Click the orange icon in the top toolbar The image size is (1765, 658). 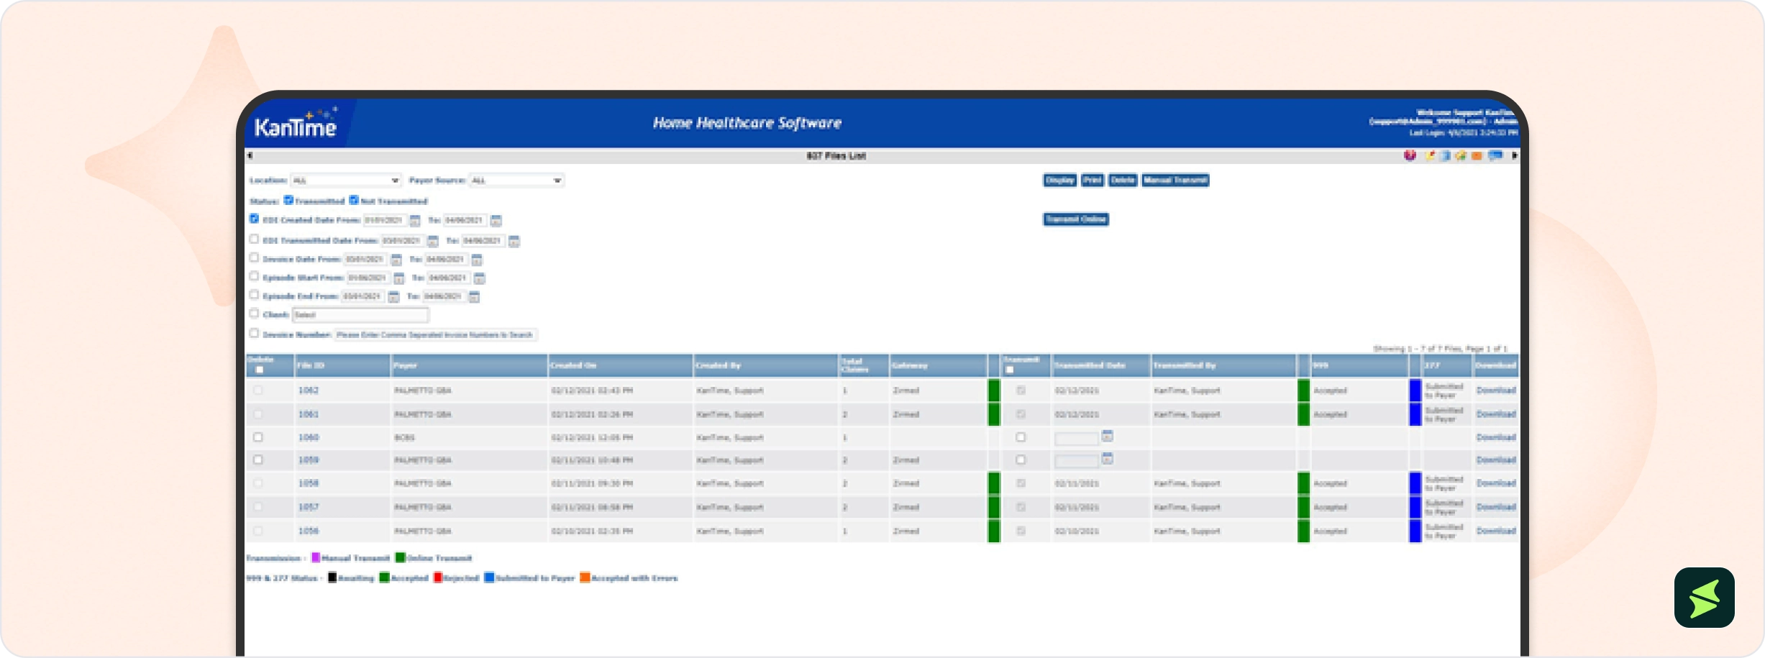(1477, 155)
